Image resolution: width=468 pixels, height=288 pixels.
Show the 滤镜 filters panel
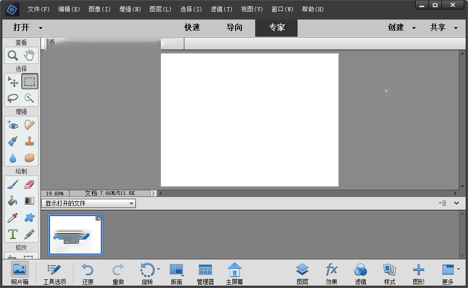tap(360, 273)
